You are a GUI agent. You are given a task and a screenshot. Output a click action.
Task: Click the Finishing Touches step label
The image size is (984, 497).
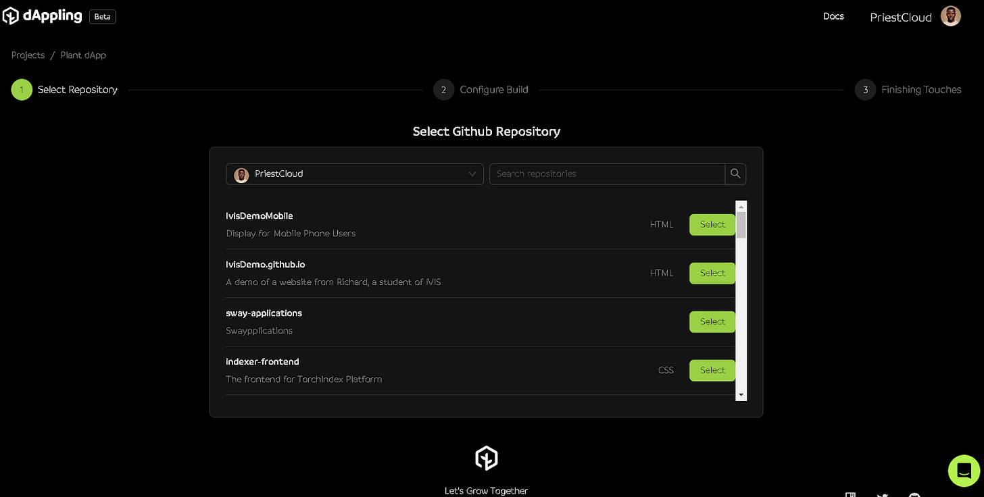[921, 89]
